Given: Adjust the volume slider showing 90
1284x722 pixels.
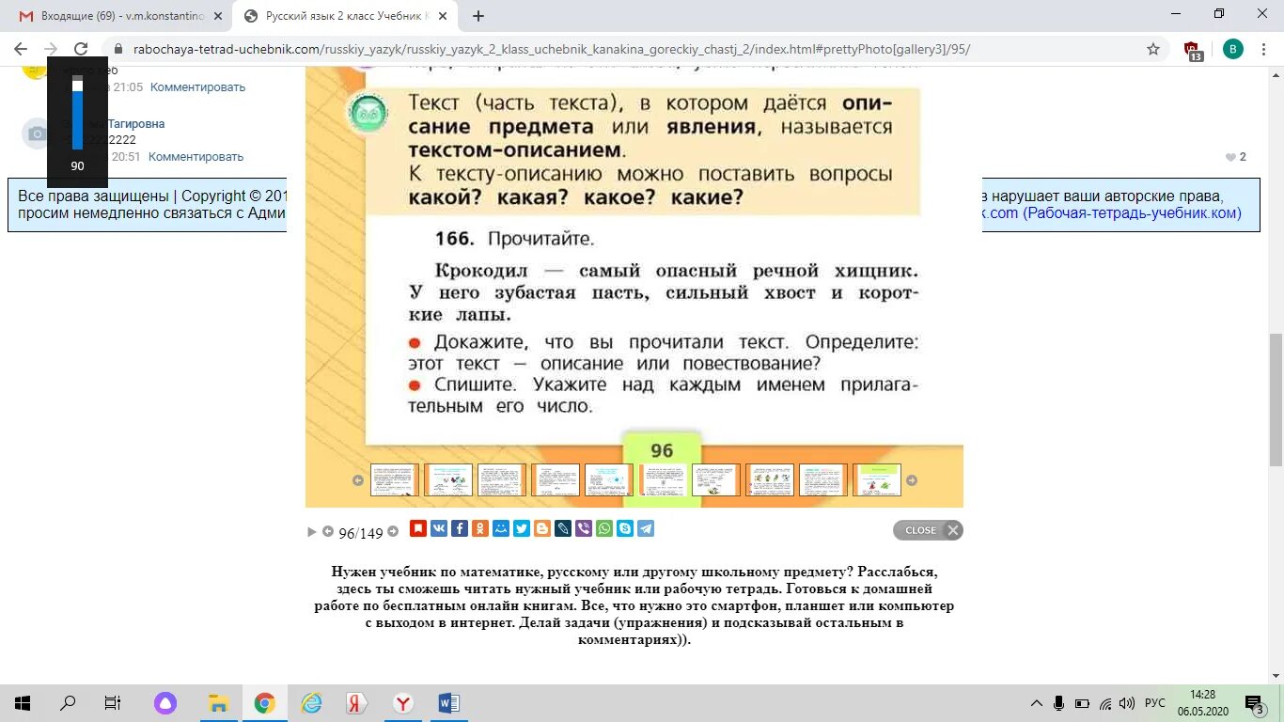Looking at the screenshot, I should point(77,114).
